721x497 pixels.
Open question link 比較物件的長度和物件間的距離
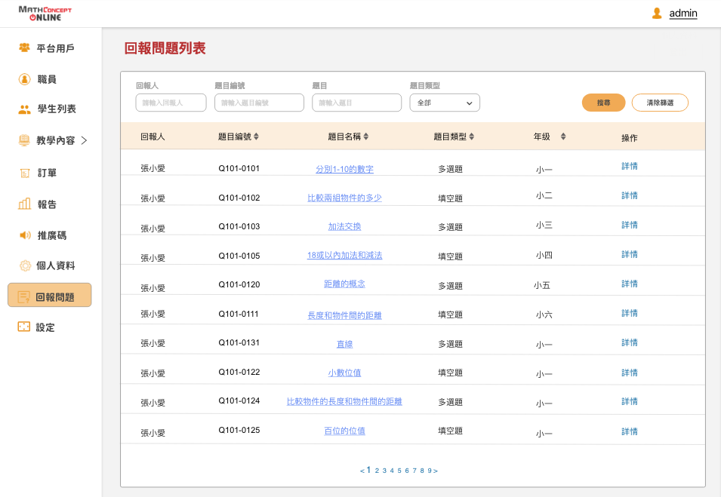point(344,401)
